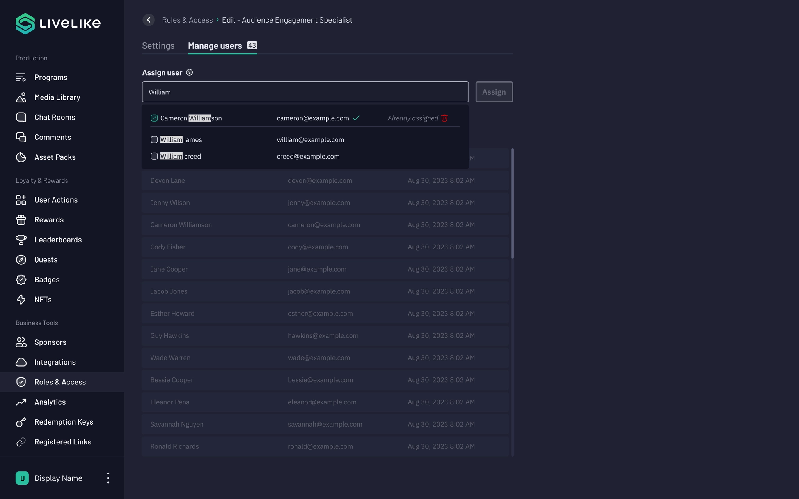Viewport: 799px width, 499px height.
Task: Open the Display Name options menu
Action: click(108, 478)
